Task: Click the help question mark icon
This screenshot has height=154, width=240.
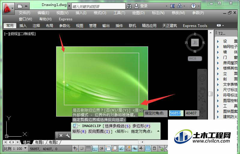Action: tap(193, 6)
